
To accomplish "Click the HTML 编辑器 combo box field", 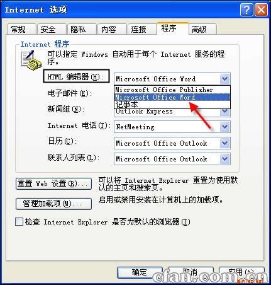I will tap(172, 79).
